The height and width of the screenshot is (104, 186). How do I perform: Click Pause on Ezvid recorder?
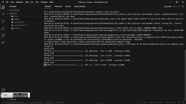point(15,95)
